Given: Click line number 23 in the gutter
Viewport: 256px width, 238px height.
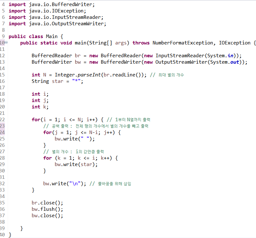Looking at the screenshot, I should click(2, 126).
